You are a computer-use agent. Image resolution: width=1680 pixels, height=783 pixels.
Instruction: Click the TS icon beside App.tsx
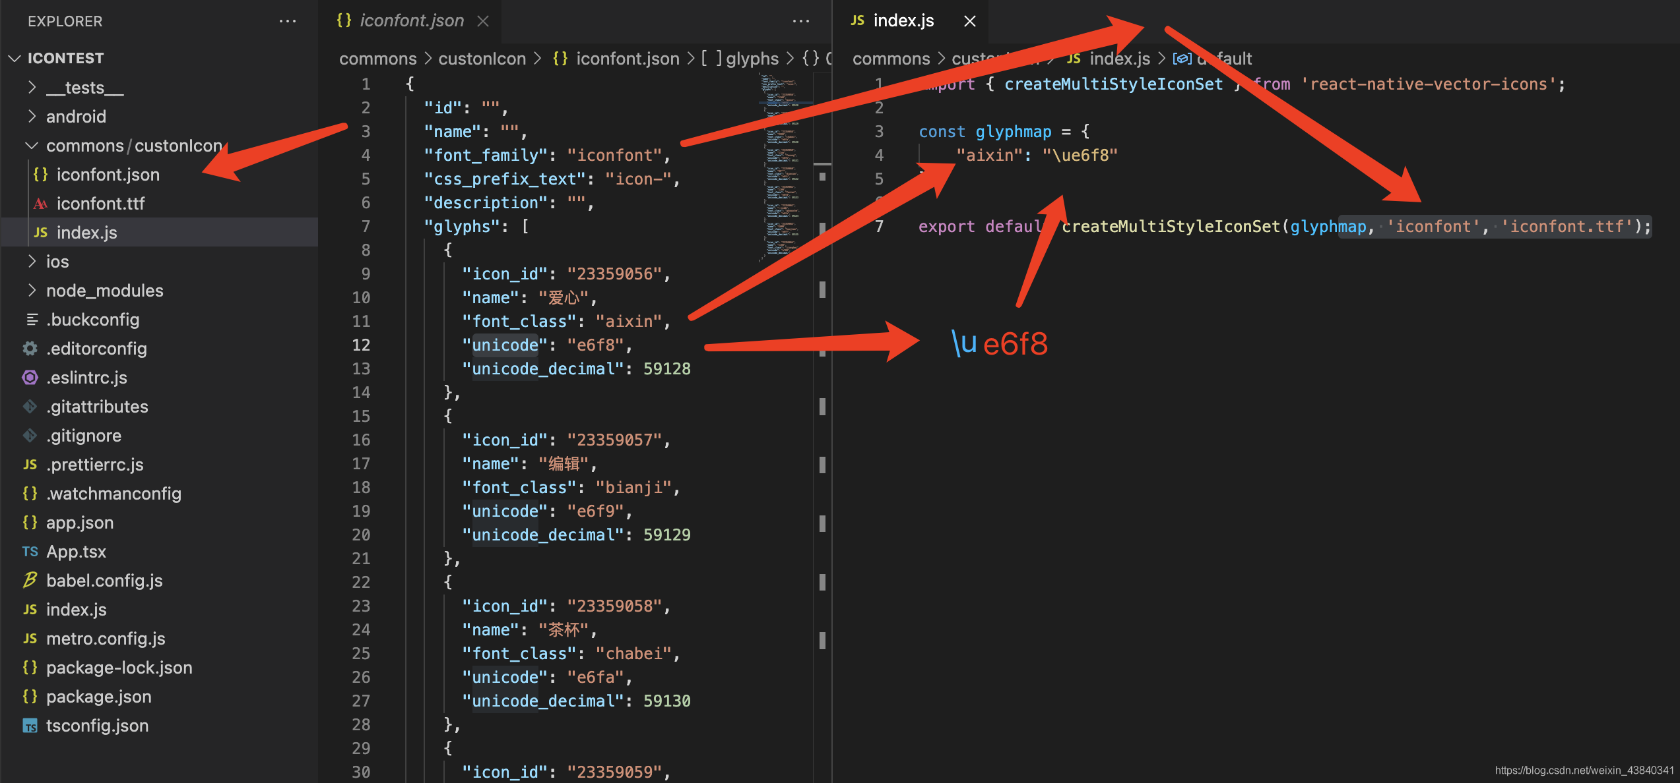click(29, 551)
